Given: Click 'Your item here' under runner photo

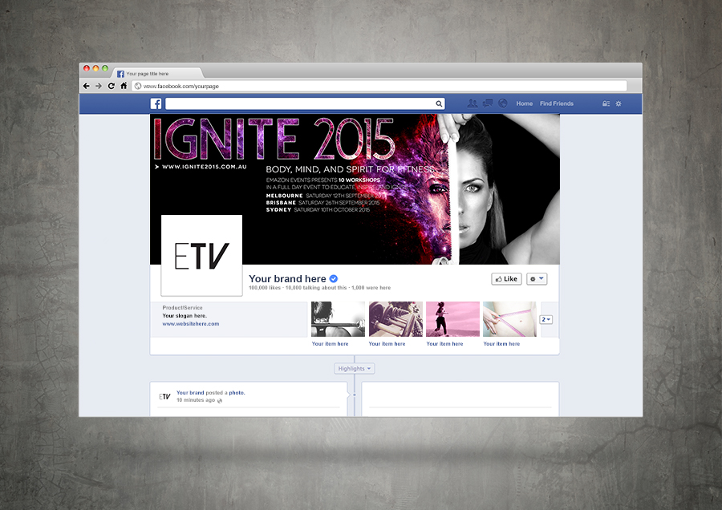Looking at the screenshot, I should tap(444, 344).
